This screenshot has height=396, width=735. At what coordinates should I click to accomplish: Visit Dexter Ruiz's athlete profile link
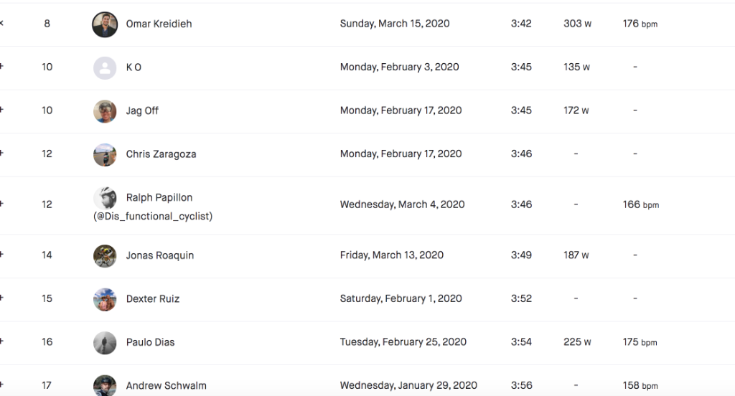(152, 298)
